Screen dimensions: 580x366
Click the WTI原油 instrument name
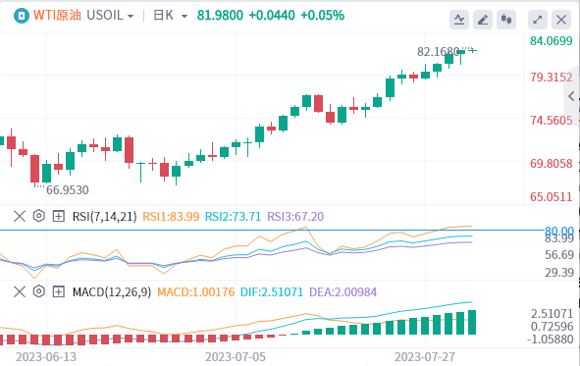57,16
